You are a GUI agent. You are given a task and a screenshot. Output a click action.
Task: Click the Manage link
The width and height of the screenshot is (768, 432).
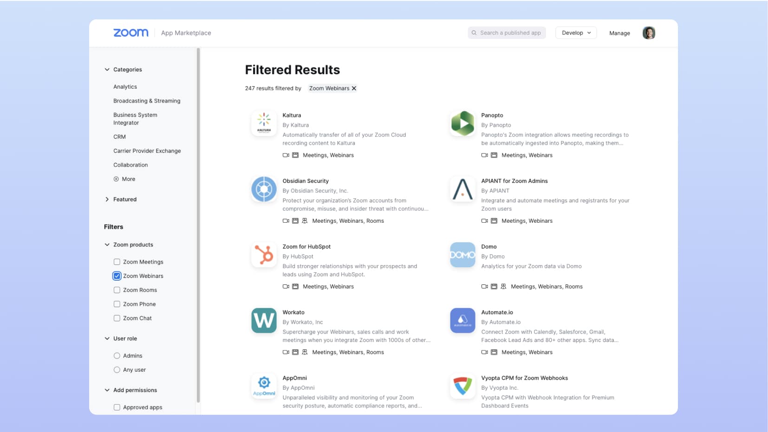(x=619, y=33)
